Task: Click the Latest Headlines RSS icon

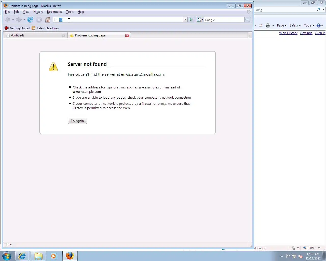Action: (34, 28)
